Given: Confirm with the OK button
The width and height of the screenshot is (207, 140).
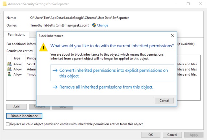Looking at the screenshot, I should pos(150,135).
